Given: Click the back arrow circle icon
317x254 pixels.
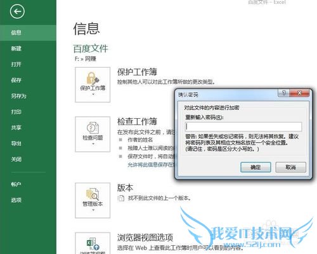Looking at the screenshot, I should point(17,11).
